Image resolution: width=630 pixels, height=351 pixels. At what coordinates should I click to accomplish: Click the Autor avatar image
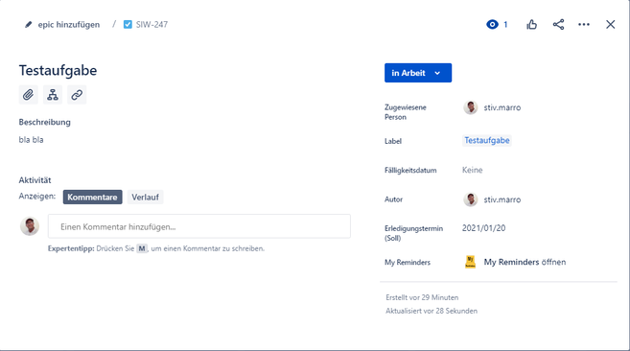point(471,199)
